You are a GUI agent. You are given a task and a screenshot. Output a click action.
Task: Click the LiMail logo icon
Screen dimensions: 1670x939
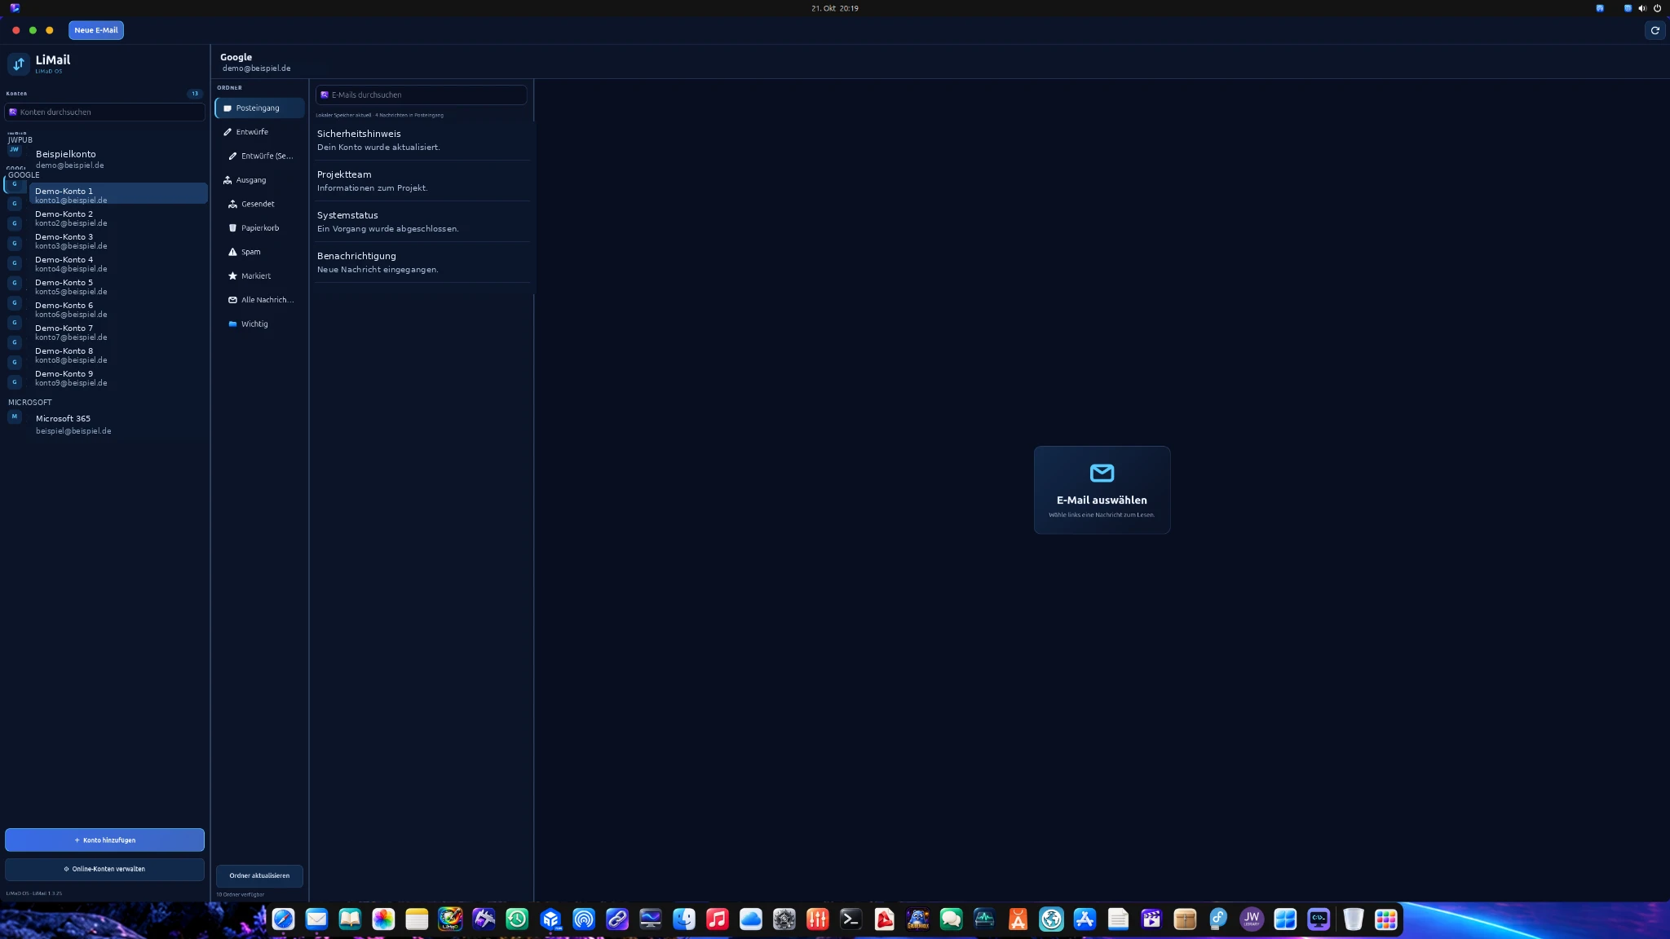coord(19,64)
